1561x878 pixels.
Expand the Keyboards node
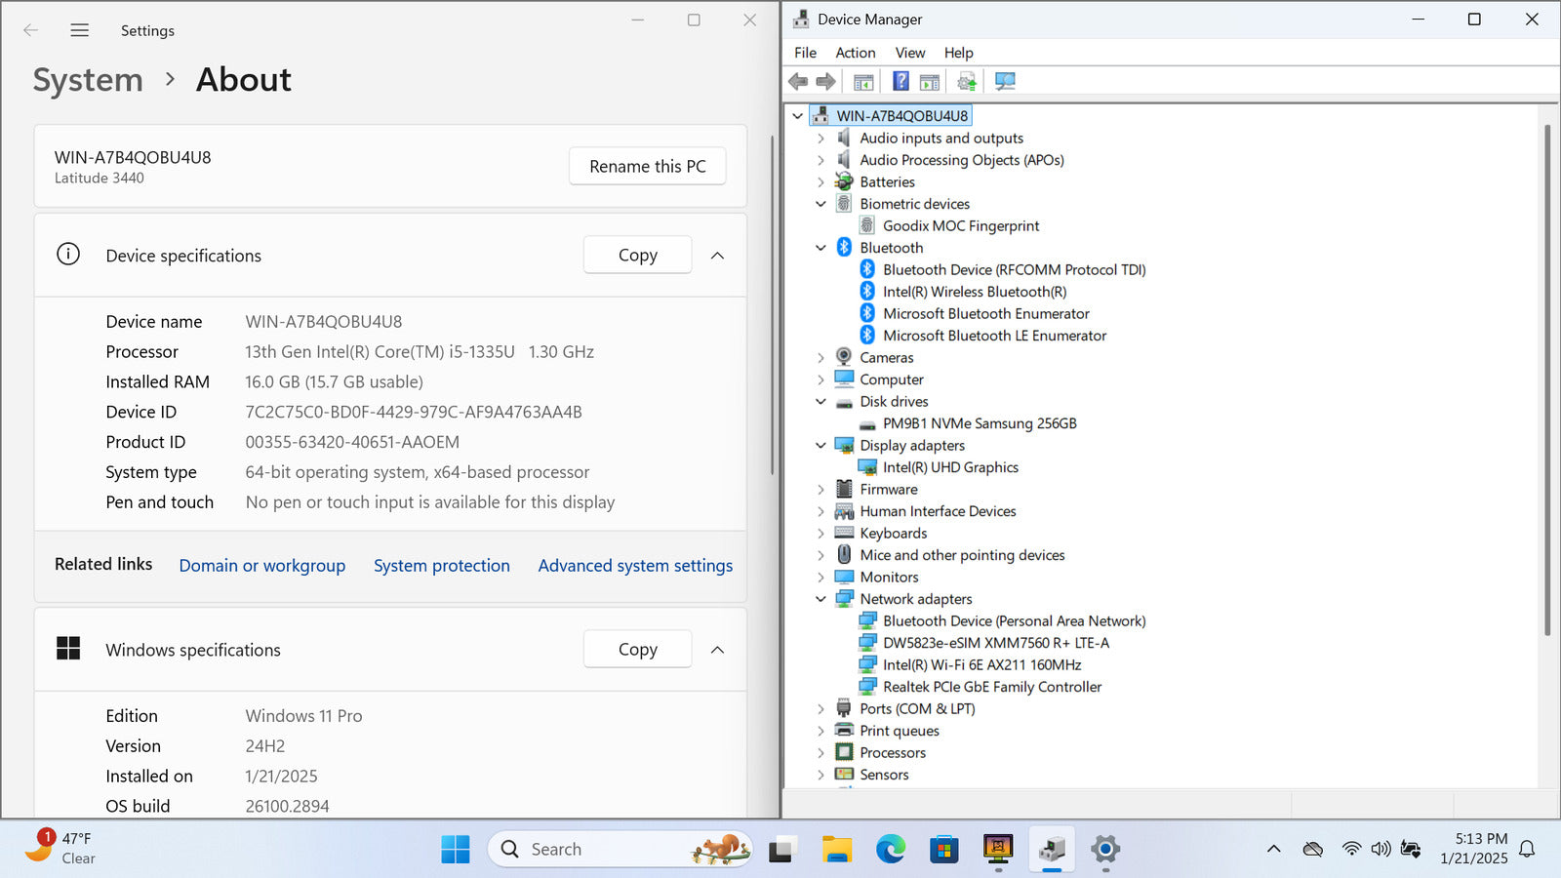click(x=821, y=534)
